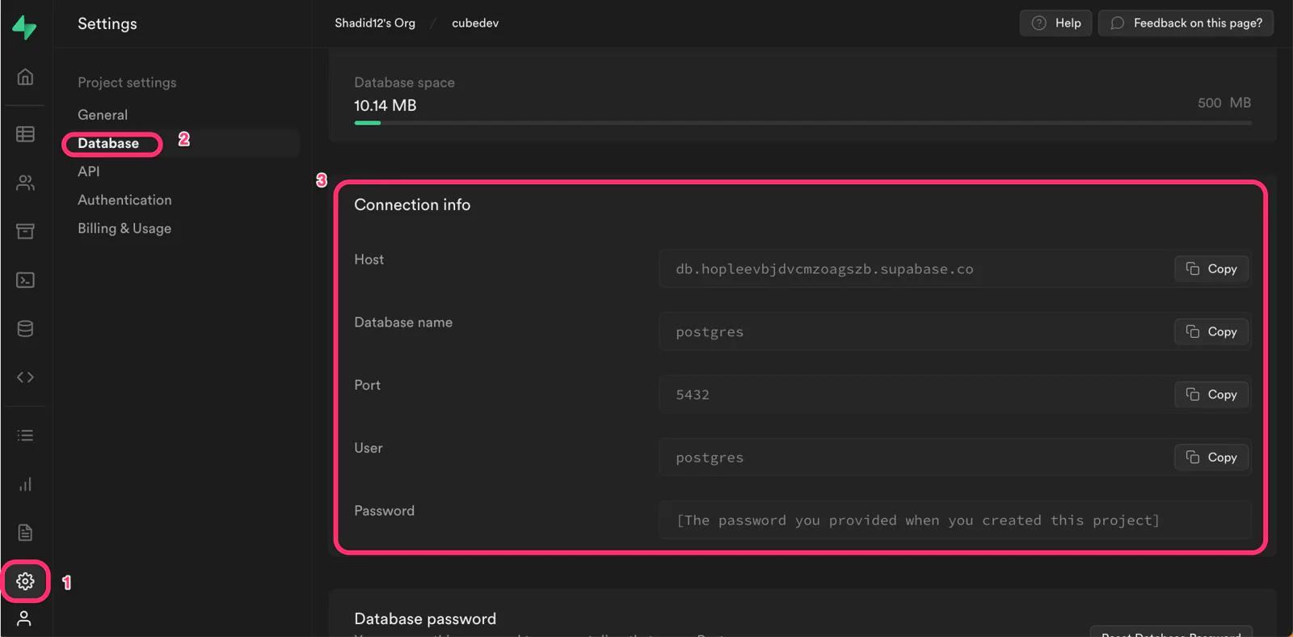Viewport: 1293px width, 637px height.
Task: Select Authentication in settings menu
Action: point(124,200)
